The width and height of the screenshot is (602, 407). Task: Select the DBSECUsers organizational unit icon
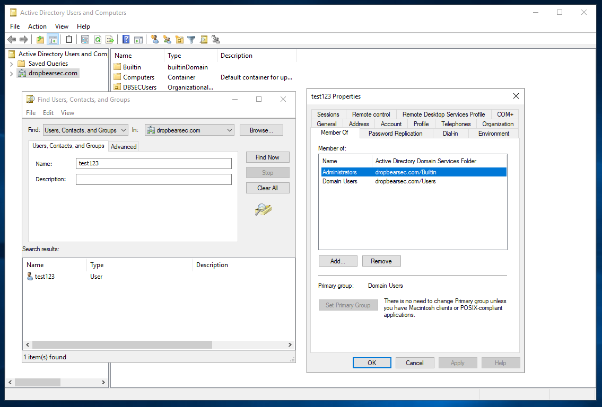[x=117, y=87]
